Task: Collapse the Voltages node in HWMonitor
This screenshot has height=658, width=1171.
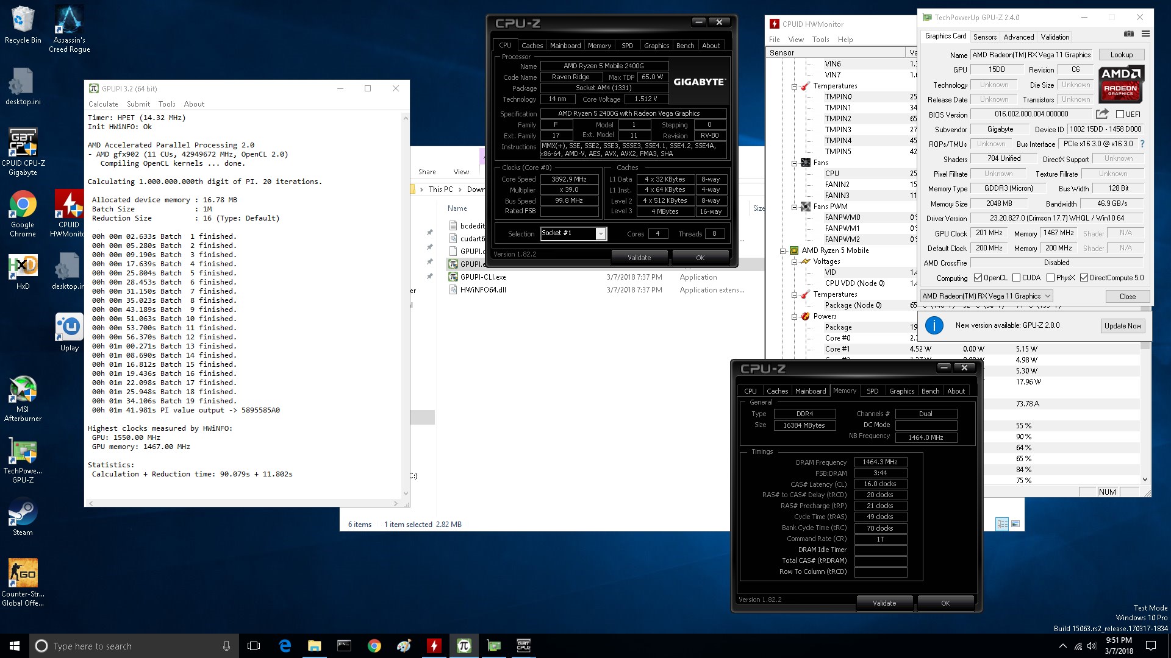Action: pyautogui.click(x=794, y=262)
